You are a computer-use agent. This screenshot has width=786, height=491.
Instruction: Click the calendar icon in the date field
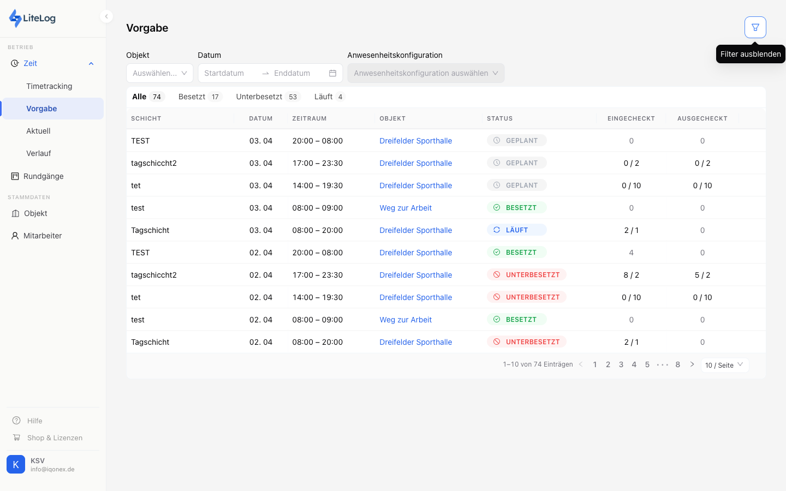[x=332, y=73]
